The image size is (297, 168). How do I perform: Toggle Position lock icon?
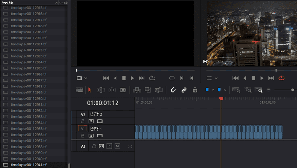coord(195,90)
